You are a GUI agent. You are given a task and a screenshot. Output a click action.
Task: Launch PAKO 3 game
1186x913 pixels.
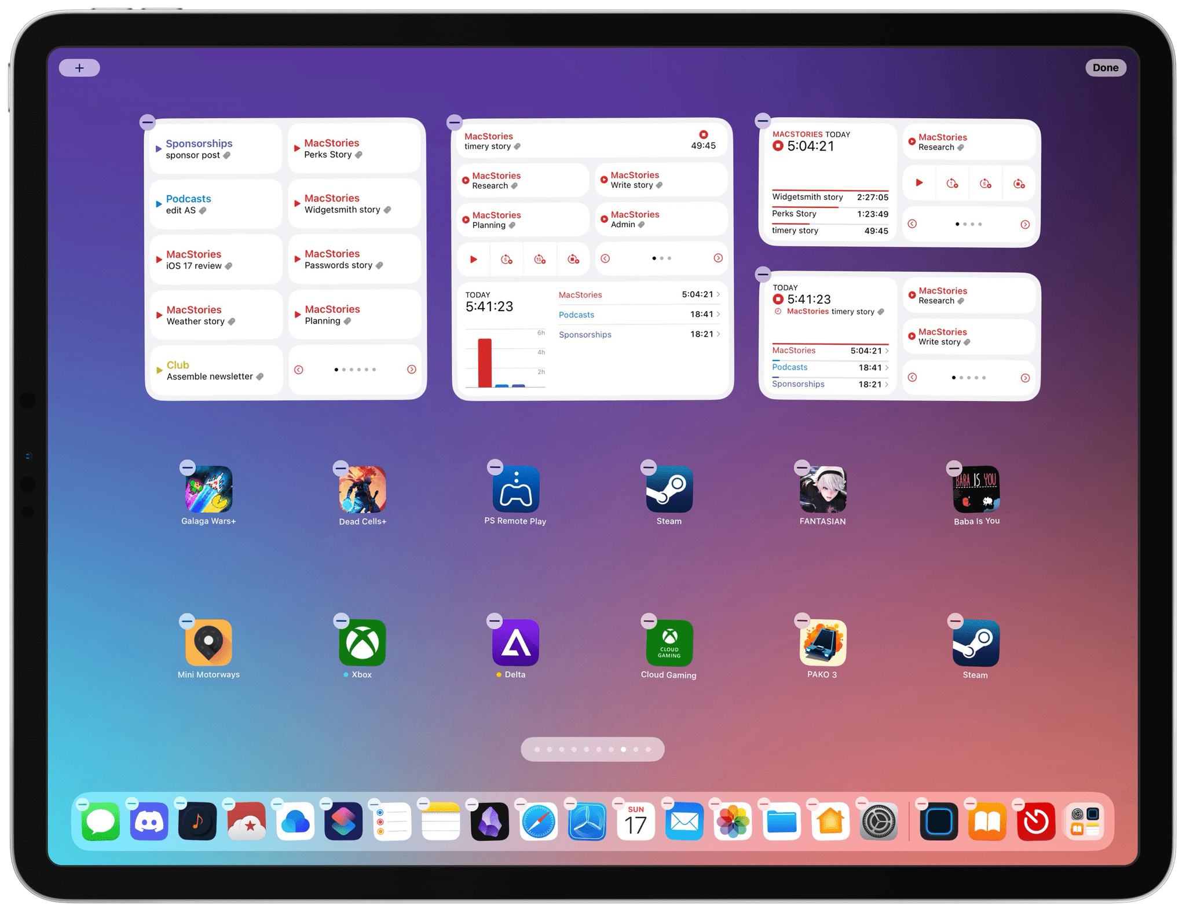click(x=822, y=643)
